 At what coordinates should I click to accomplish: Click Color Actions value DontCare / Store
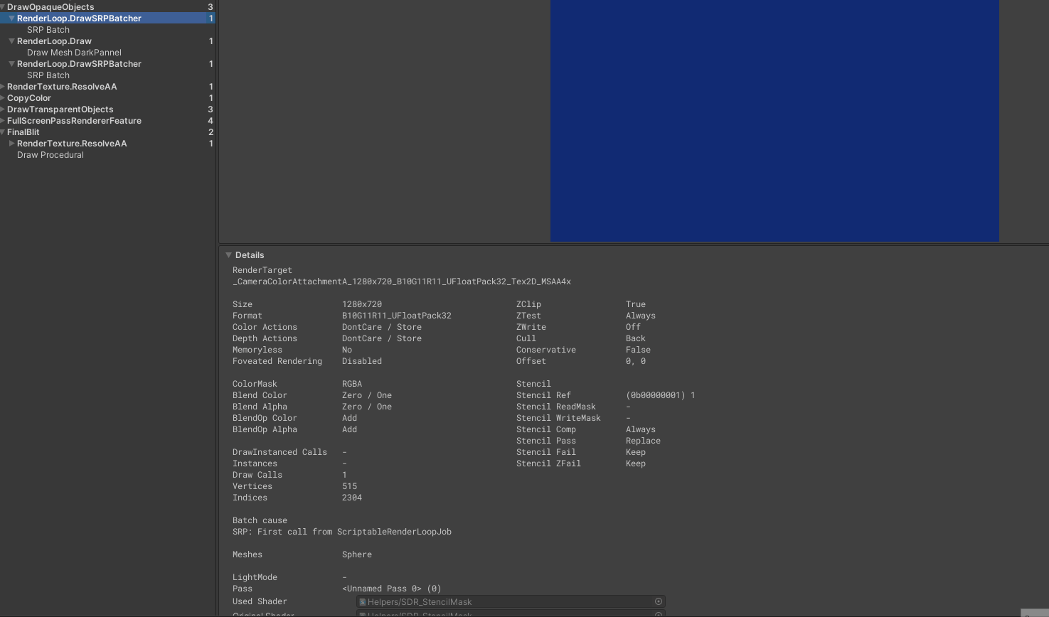tap(382, 327)
